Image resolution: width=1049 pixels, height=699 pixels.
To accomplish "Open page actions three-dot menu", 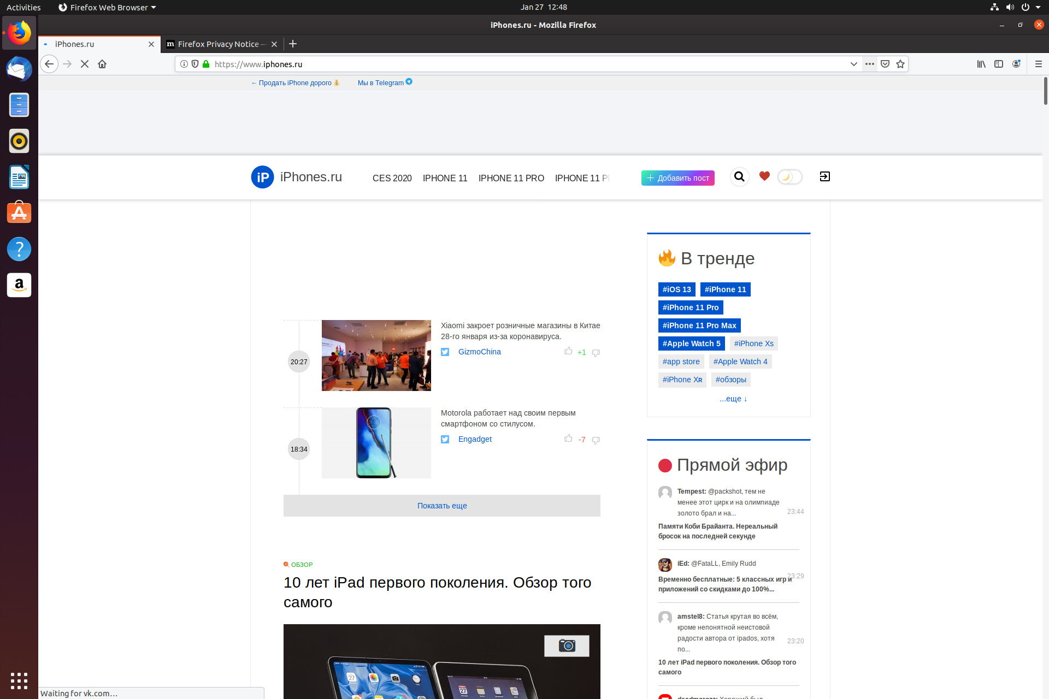I will (870, 64).
